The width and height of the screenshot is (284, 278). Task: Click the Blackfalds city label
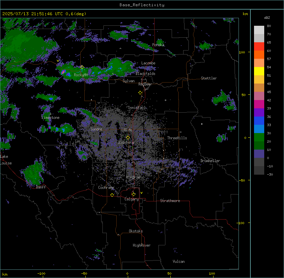pyautogui.click(x=145, y=74)
